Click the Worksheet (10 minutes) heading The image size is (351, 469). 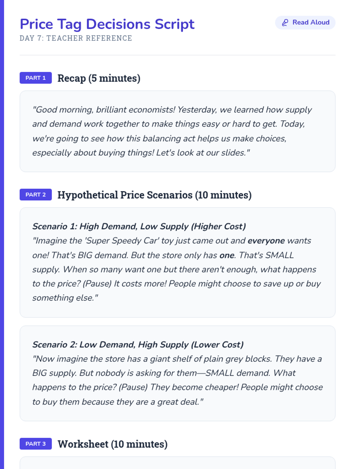pos(113,444)
